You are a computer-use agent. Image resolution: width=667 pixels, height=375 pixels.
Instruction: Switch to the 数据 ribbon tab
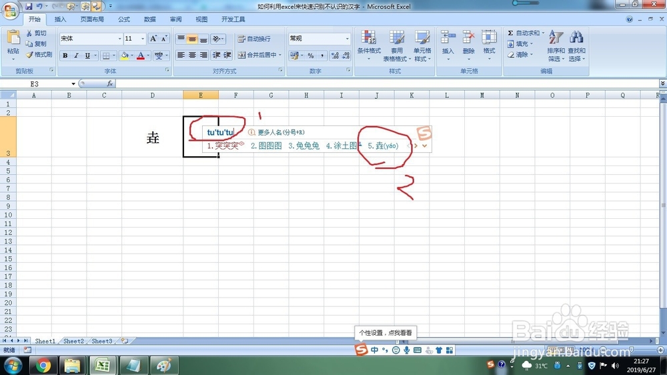(x=149, y=19)
